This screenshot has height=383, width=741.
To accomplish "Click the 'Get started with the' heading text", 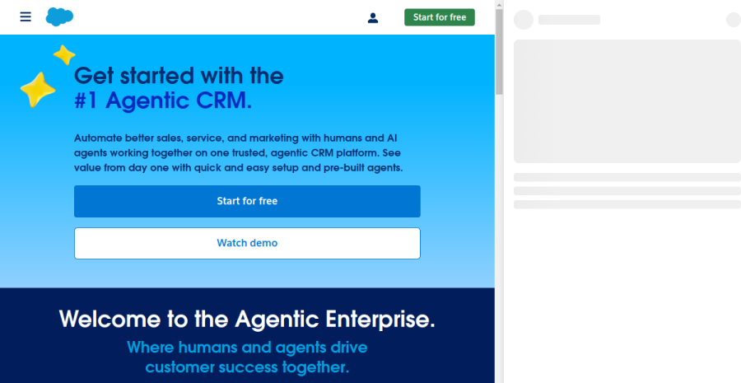I will click(179, 76).
